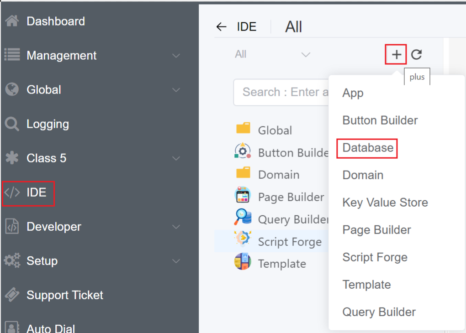Open the Button Builder gear icon
Image resolution: width=466 pixels, height=333 pixels.
tap(243, 152)
